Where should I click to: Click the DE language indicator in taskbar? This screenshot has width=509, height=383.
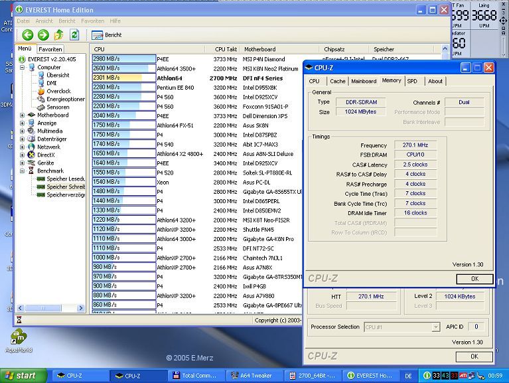408,376
